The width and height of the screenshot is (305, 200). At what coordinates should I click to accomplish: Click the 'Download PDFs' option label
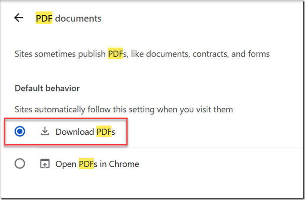[x=86, y=132]
